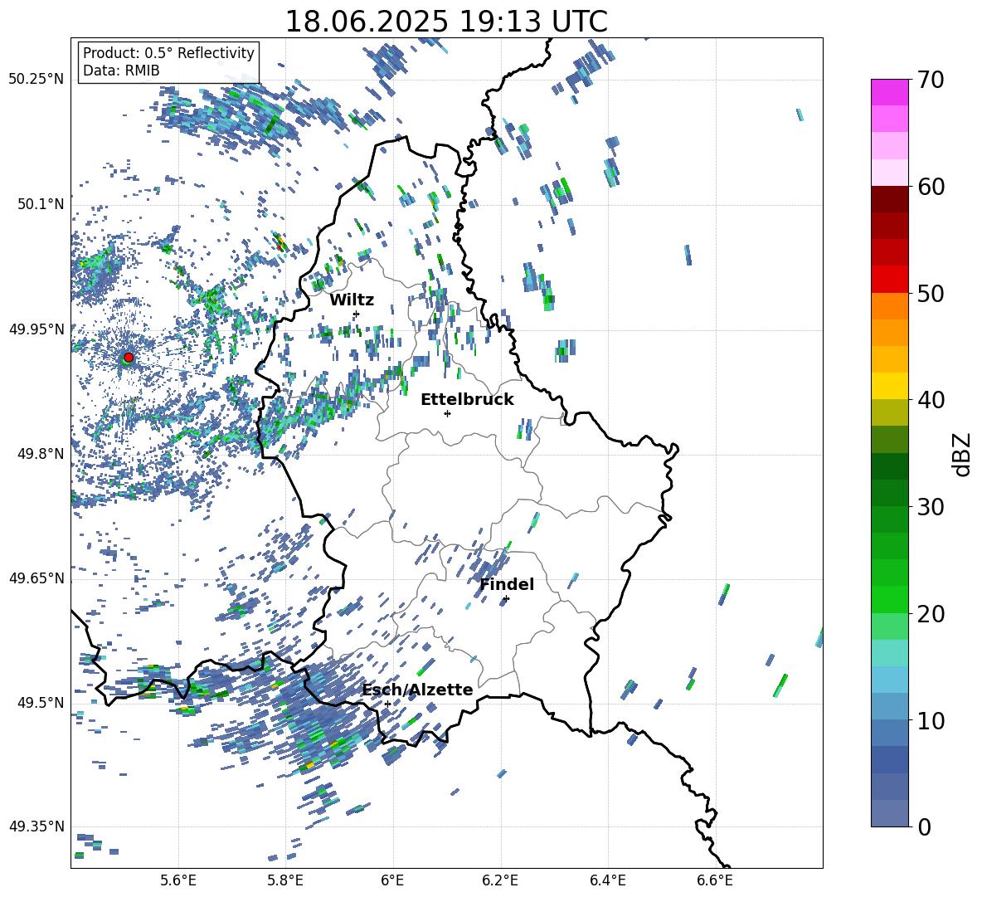Image resolution: width=982 pixels, height=897 pixels.
Task: Click the 49.5°N latitude label
Action: pyautogui.click(x=40, y=702)
